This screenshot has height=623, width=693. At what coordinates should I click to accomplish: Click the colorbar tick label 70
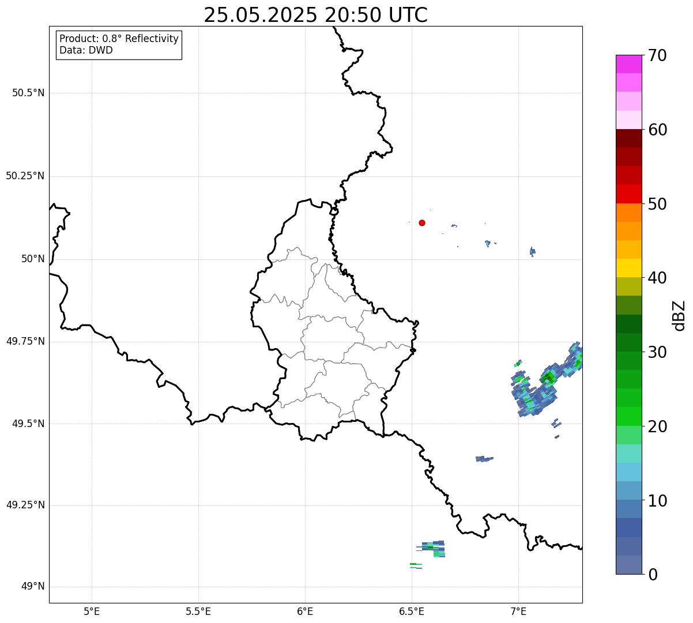[x=657, y=55]
